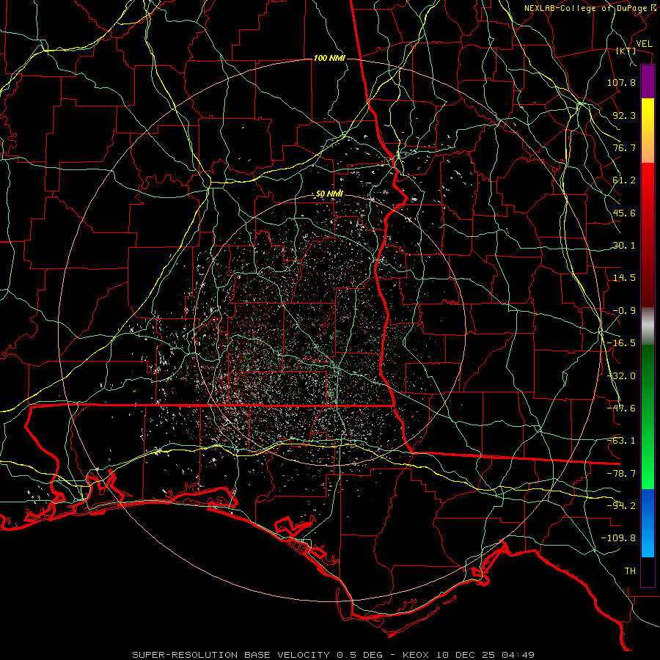Screen dimensions: 660x660
Task: Click the 61.2 velocity scale value
Action: 624,180
